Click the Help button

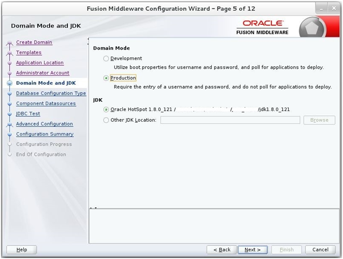pos(21,250)
